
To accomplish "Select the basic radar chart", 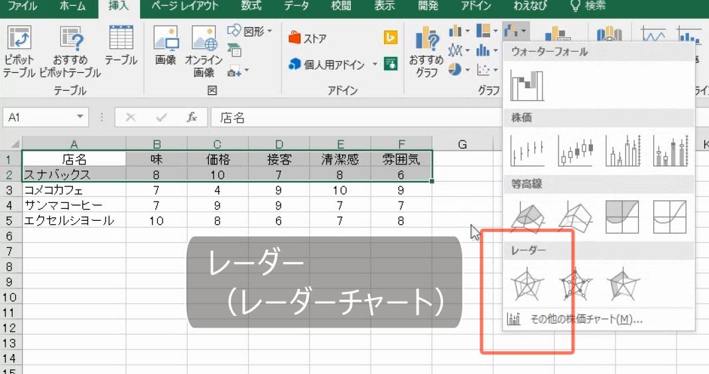I will [527, 284].
